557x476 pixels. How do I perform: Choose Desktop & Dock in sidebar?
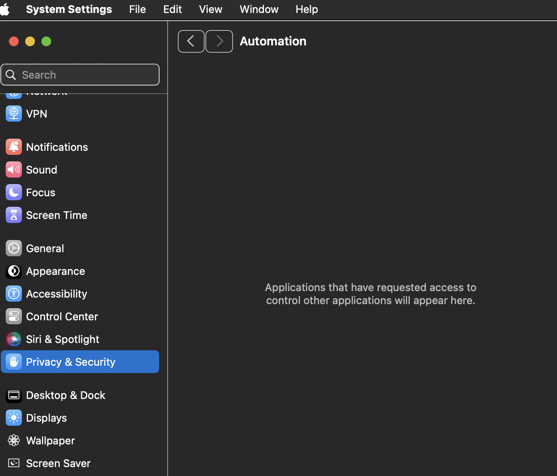[x=65, y=395]
